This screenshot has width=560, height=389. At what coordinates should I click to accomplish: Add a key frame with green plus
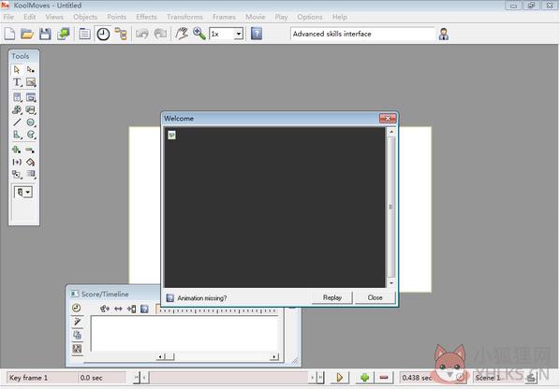click(x=364, y=378)
